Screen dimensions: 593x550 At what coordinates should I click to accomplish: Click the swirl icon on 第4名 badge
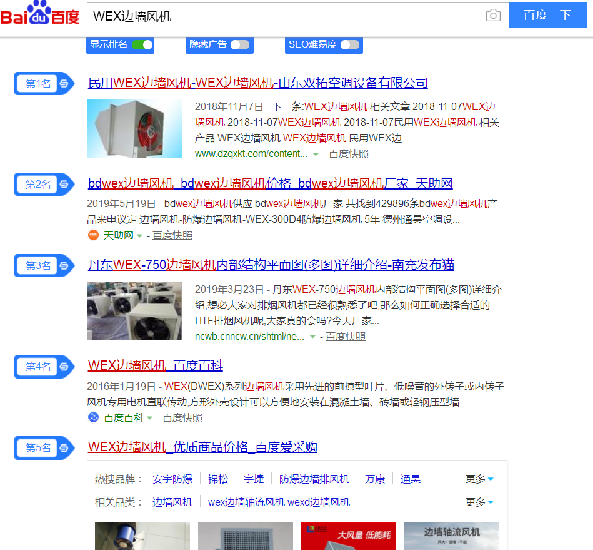tap(64, 366)
